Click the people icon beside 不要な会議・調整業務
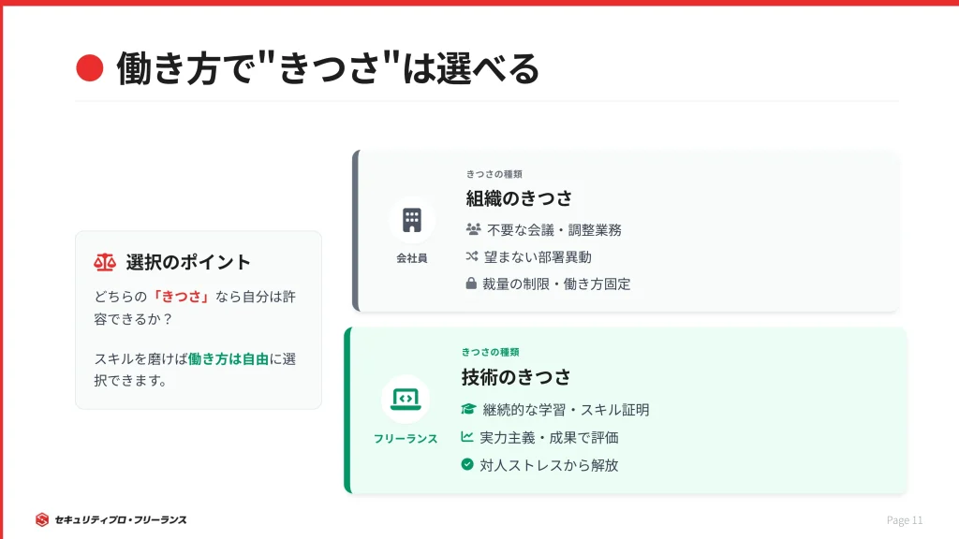 [472, 229]
